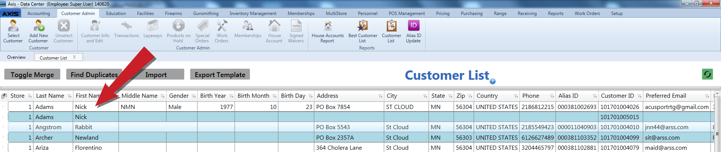The height and width of the screenshot is (152, 721).
Task: Open the Setup ribbon tab
Action: pos(617,13)
